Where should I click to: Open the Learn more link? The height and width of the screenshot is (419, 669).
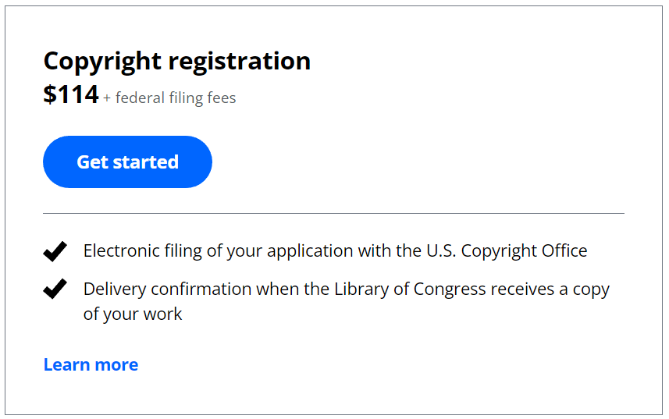point(91,365)
